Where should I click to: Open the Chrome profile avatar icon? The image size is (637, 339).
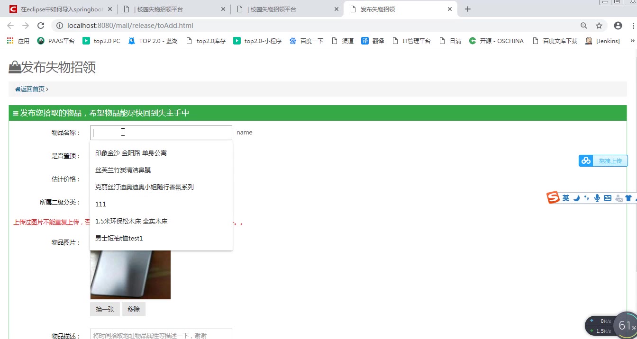click(x=618, y=26)
